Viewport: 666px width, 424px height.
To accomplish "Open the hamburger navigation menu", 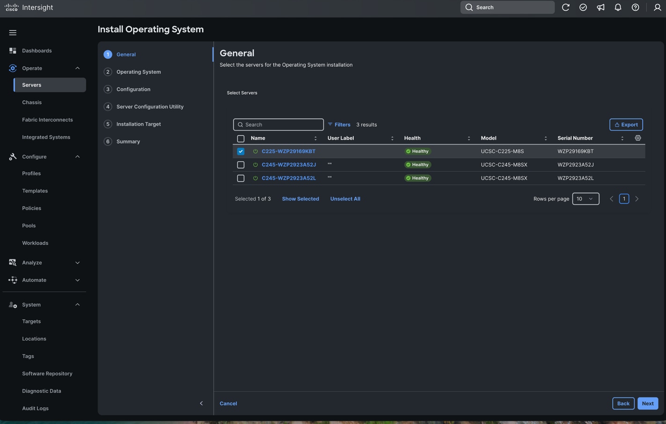I will [x=13, y=32].
